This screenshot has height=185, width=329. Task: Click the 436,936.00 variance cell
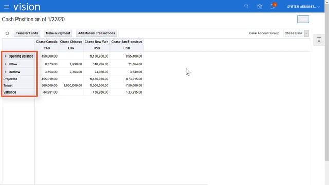97,92
